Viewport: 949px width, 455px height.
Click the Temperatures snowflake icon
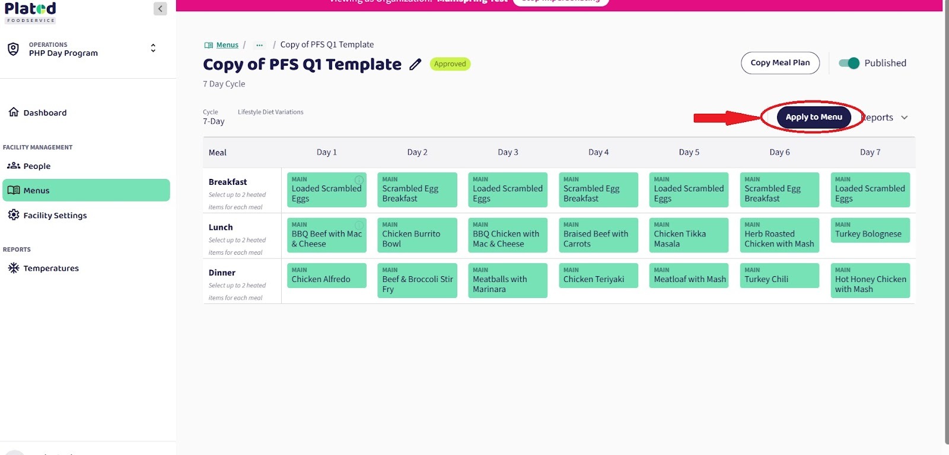click(x=14, y=268)
